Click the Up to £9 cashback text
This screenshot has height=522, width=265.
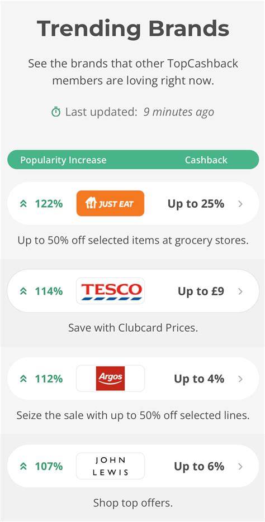pyautogui.click(x=201, y=291)
